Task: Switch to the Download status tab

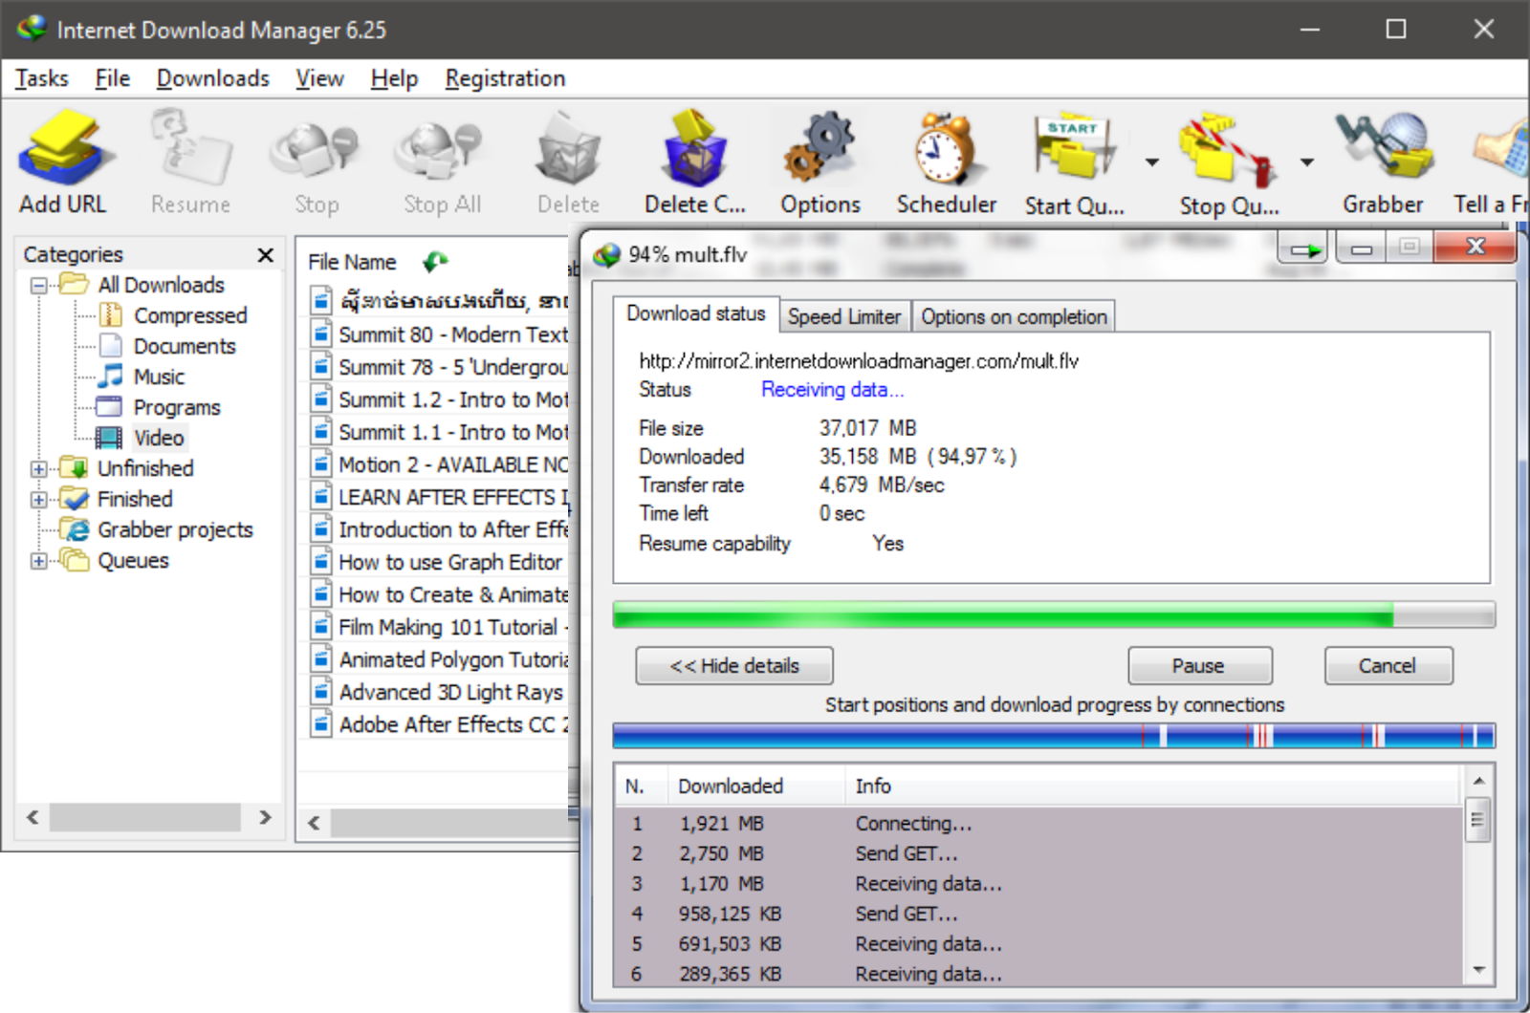Action: coord(696,313)
